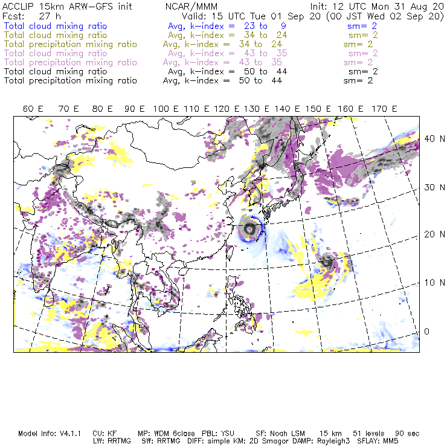Click the black Total cloud mixing ratio label
The width and height of the screenshot is (447, 447).
pos(56,71)
